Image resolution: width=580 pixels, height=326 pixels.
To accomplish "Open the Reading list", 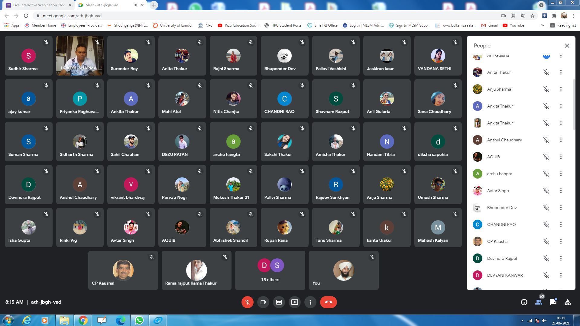I will click(x=563, y=25).
